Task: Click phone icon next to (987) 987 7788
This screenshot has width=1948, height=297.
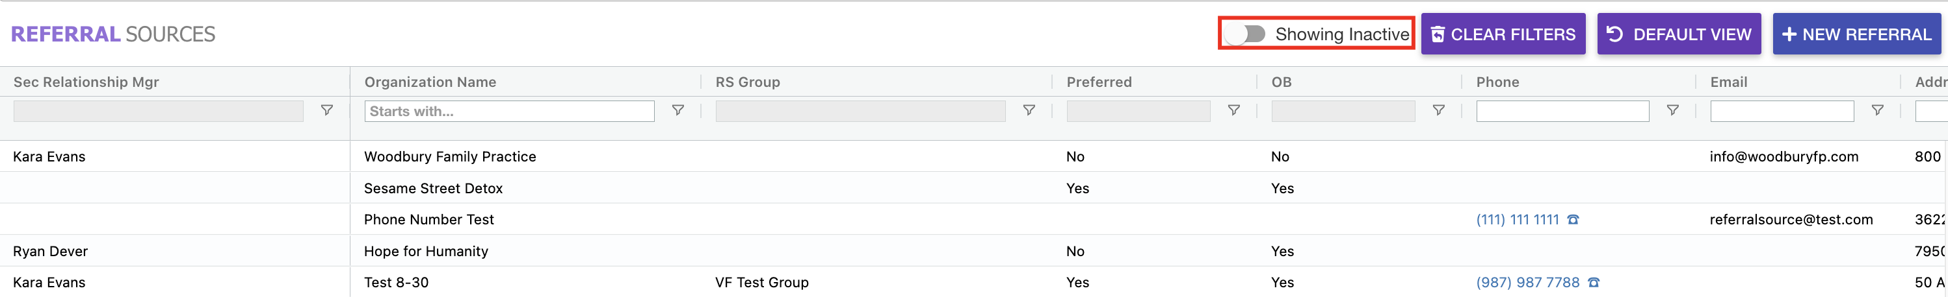Action: [x=1594, y=283]
